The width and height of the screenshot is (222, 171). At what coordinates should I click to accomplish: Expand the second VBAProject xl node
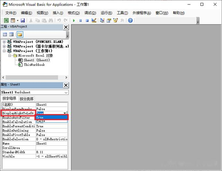[x=4, y=46]
